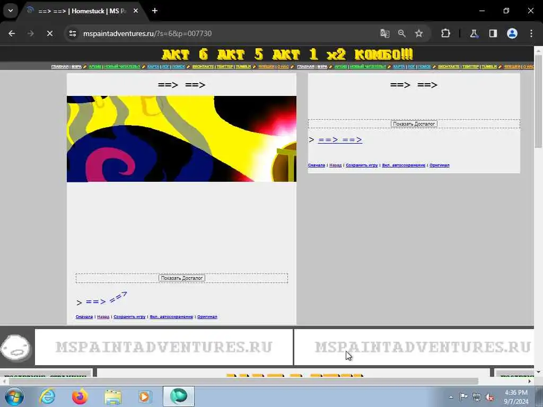This screenshot has height=407, width=543.
Task: Open ЛОГ in left navigation bar
Action: tap(166, 66)
